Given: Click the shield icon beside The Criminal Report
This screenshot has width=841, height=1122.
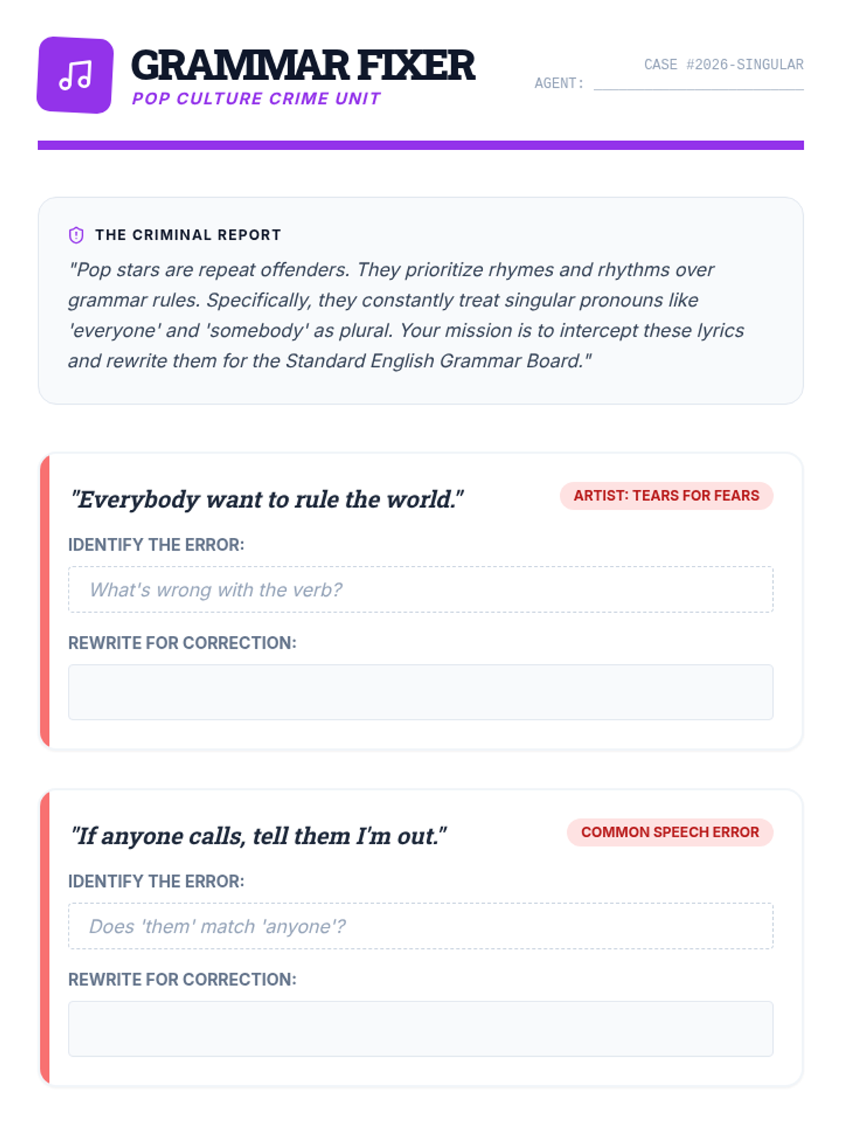Looking at the screenshot, I should (x=76, y=235).
